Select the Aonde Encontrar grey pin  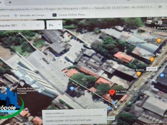point(22,84)
